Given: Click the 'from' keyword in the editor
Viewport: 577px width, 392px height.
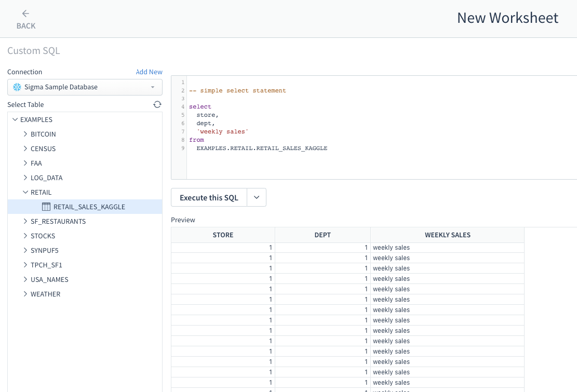Looking at the screenshot, I should click(196, 140).
